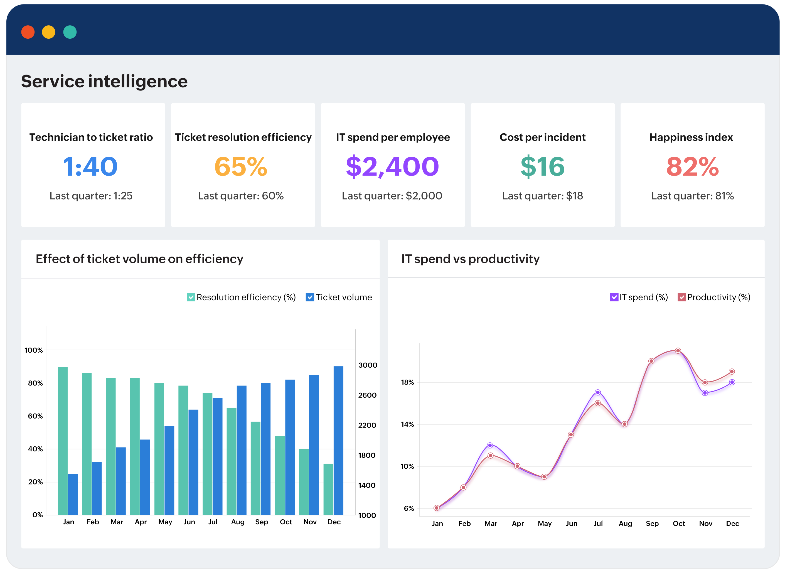Click the Jul ticket volume blue bar

coord(217,456)
